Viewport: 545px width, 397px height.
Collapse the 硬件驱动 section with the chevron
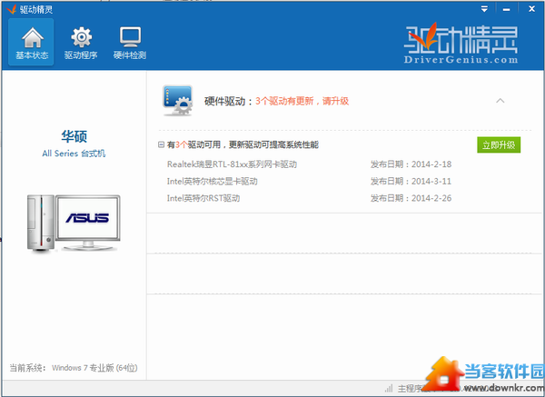500,101
